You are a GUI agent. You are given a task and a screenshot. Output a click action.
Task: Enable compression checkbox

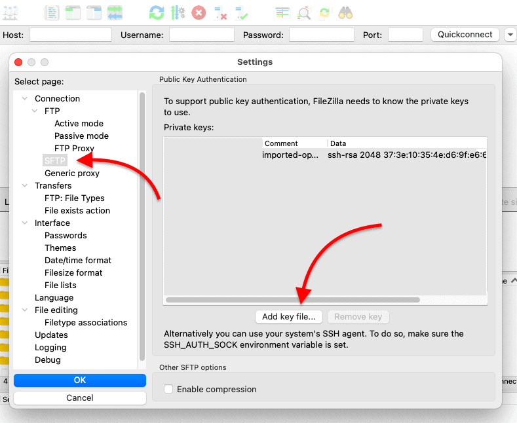(168, 389)
